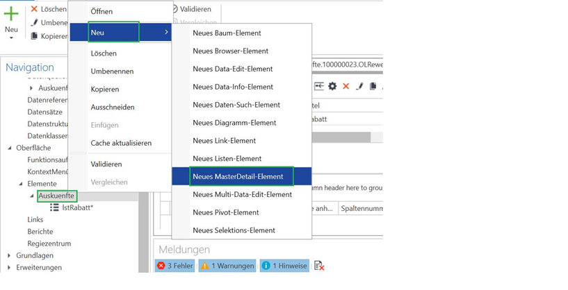Select Neues MasterDetail-Element from submenu
The height and width of the screenshot is (290, 568).
[x=238, y=176]
